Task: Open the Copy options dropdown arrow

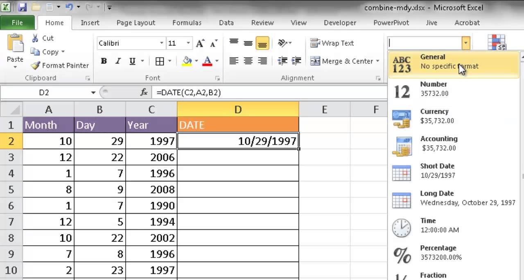Action: pyautogui.click(x=63, y=52)
